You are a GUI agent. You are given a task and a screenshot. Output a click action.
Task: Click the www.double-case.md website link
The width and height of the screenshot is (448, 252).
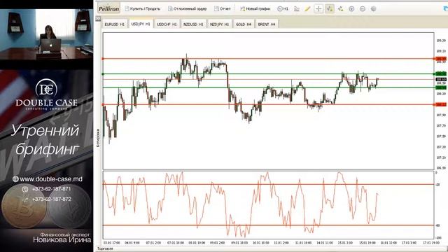pos(51,179)
